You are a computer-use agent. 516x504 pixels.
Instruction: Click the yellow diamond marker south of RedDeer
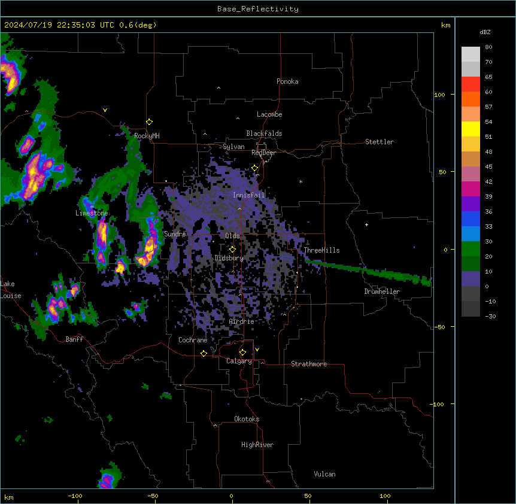click(255, 168)
